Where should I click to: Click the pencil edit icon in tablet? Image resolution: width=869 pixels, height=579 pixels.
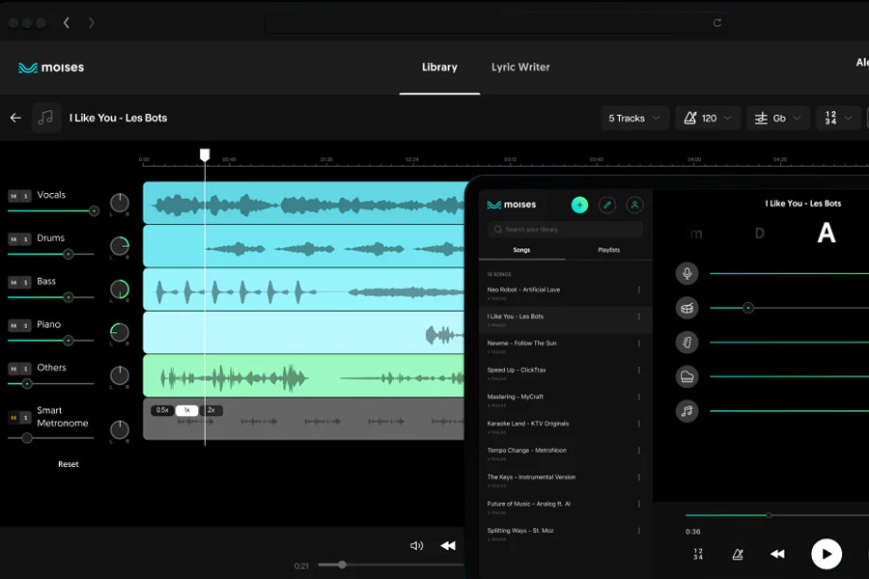click(x=607, y=205)
